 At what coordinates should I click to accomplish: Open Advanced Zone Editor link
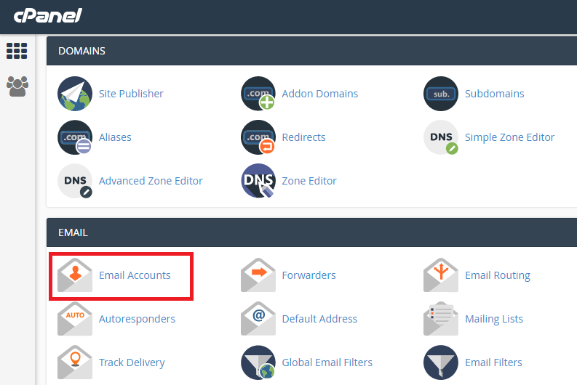point(151,181)
